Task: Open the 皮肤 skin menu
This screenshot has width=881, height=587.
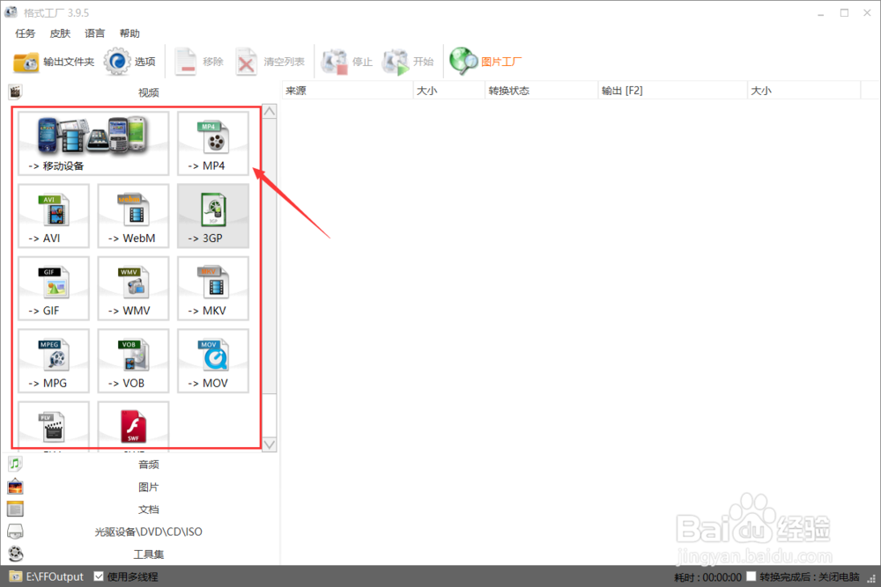Action: tap(60, 33)
